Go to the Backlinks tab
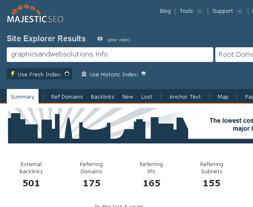The height and width of the screenshot is (207, 253). [x=102, y=97]
